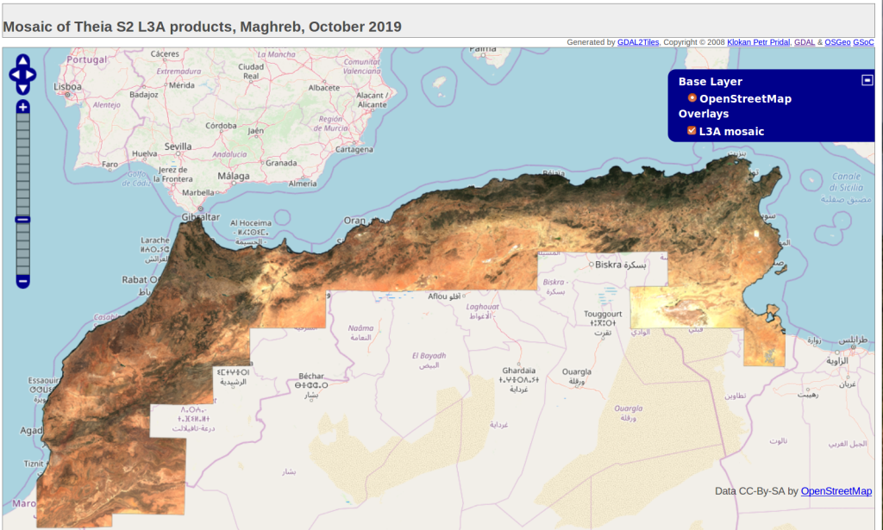Select the OpenStreetMap base layer radio
Image resolution: width=883 pixels, height=530 pixels.
[692, 98]
